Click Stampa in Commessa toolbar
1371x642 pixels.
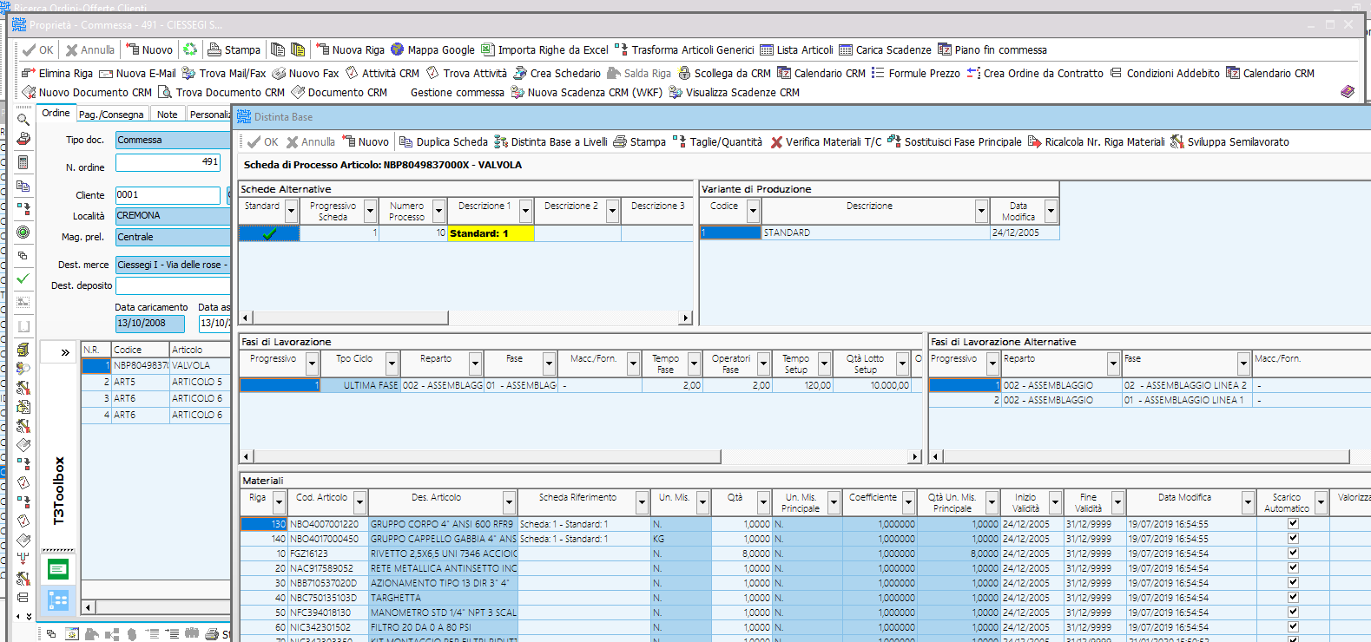(234, 49)
